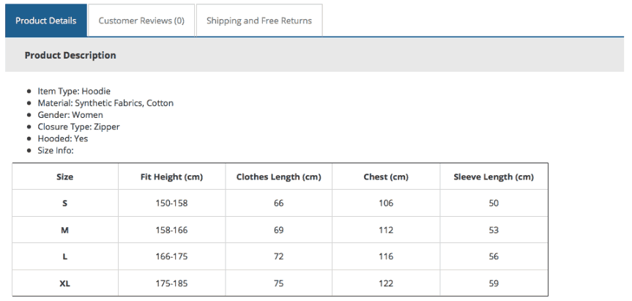Click the Item Type: Hoodie text

tap(74, 92)
